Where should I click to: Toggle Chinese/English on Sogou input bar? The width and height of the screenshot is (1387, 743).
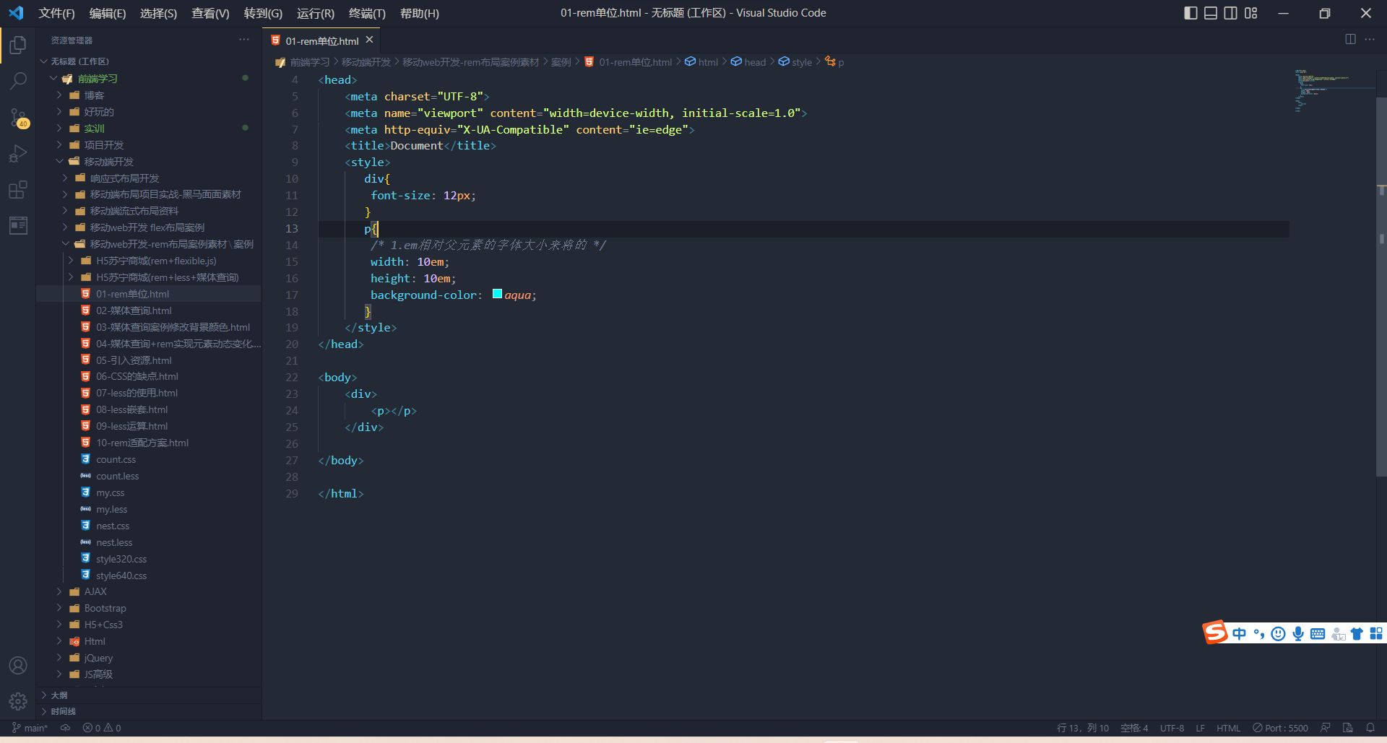coord(1240,633)
